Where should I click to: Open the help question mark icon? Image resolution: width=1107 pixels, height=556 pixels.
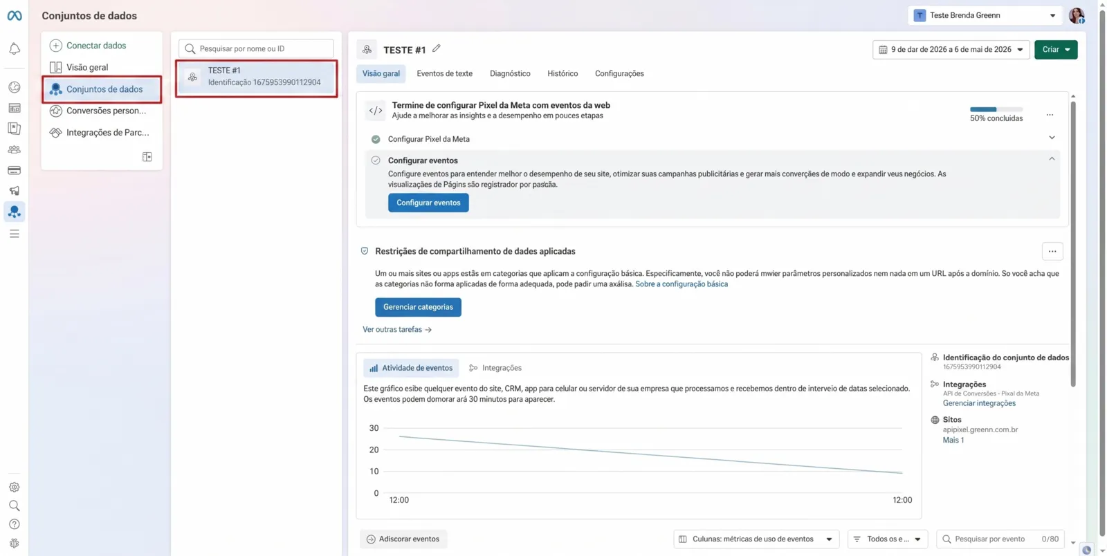coord(15,524)
